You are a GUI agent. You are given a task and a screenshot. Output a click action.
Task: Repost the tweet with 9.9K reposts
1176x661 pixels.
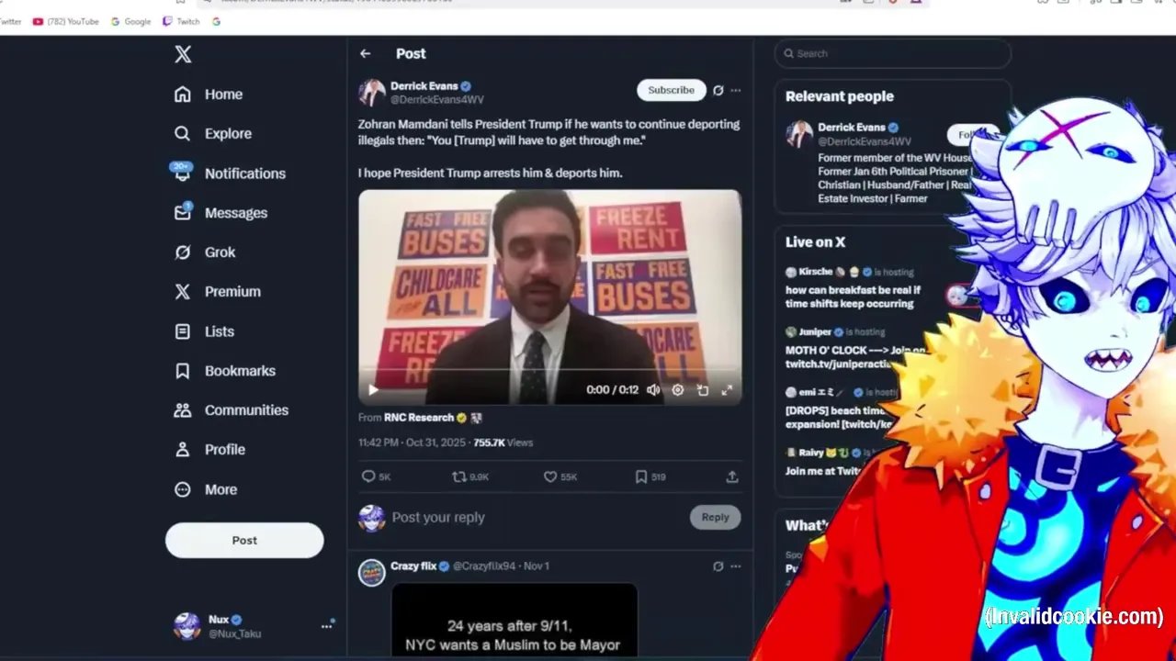coord(470,477)
